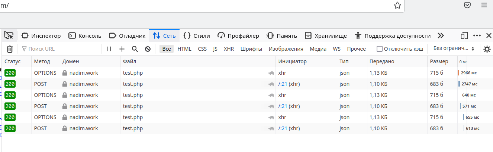Sort by Тип column header
This screenshot has height=152, width=493.
pyautogui.click(x=352, y=61)
